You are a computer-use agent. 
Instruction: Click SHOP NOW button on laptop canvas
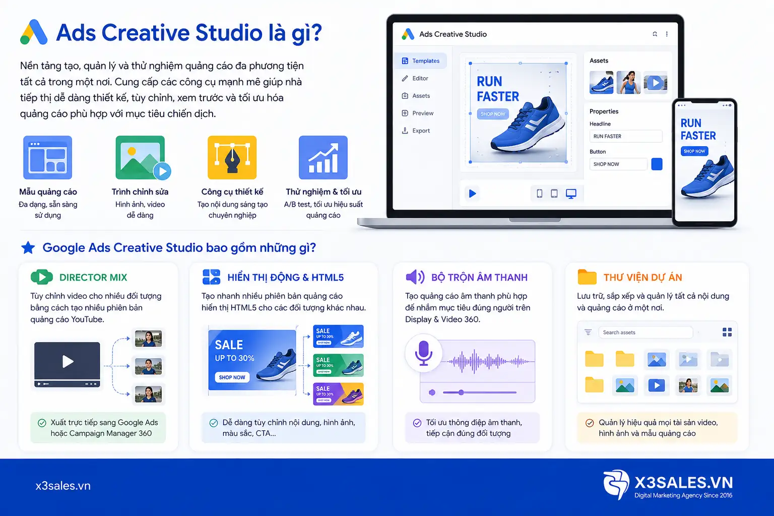[493, 114]
